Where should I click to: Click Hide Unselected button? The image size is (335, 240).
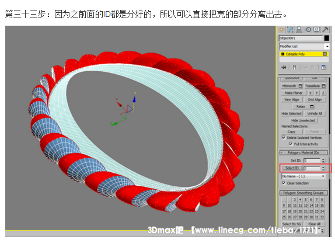(303, 120)
